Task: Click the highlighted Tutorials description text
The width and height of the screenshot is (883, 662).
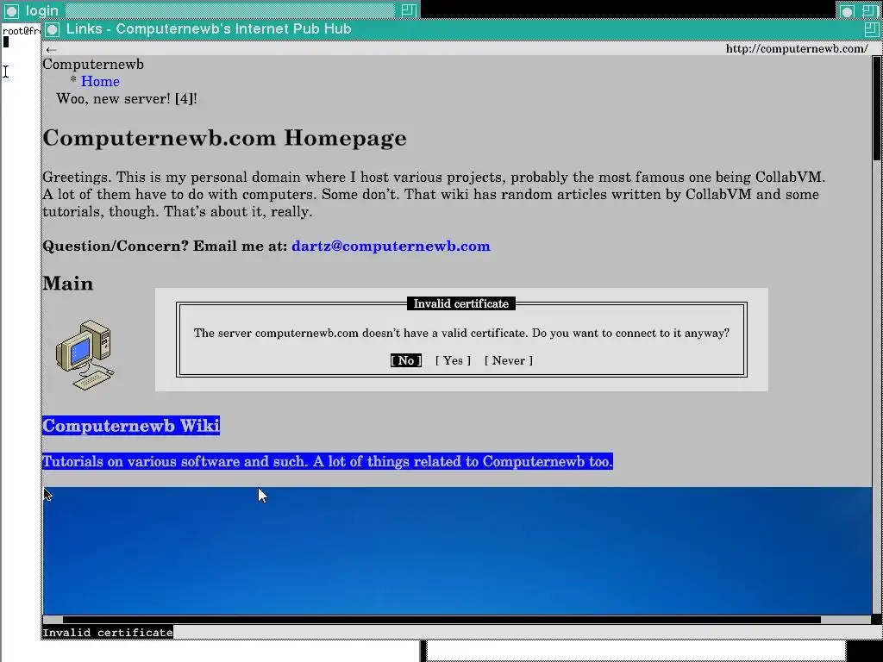Action: [x=328, y=462]
